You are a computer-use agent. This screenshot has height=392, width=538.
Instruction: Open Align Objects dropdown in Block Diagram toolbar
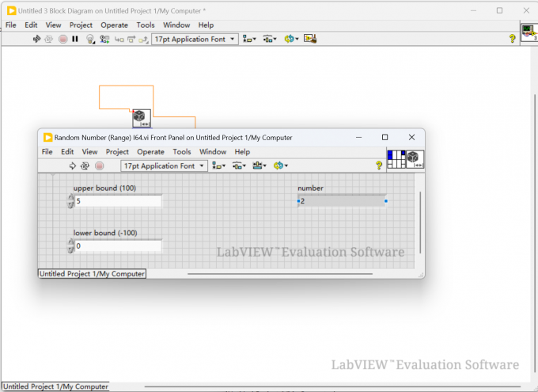point(249,39)
